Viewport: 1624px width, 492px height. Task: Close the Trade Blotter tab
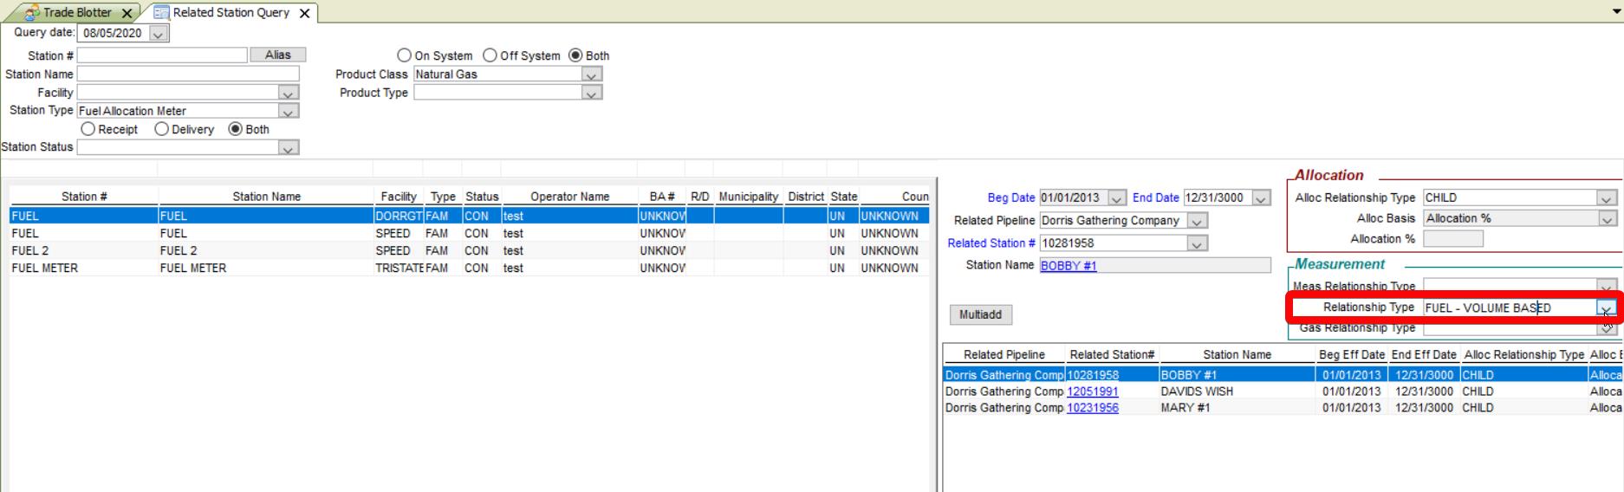coord(127,13)
